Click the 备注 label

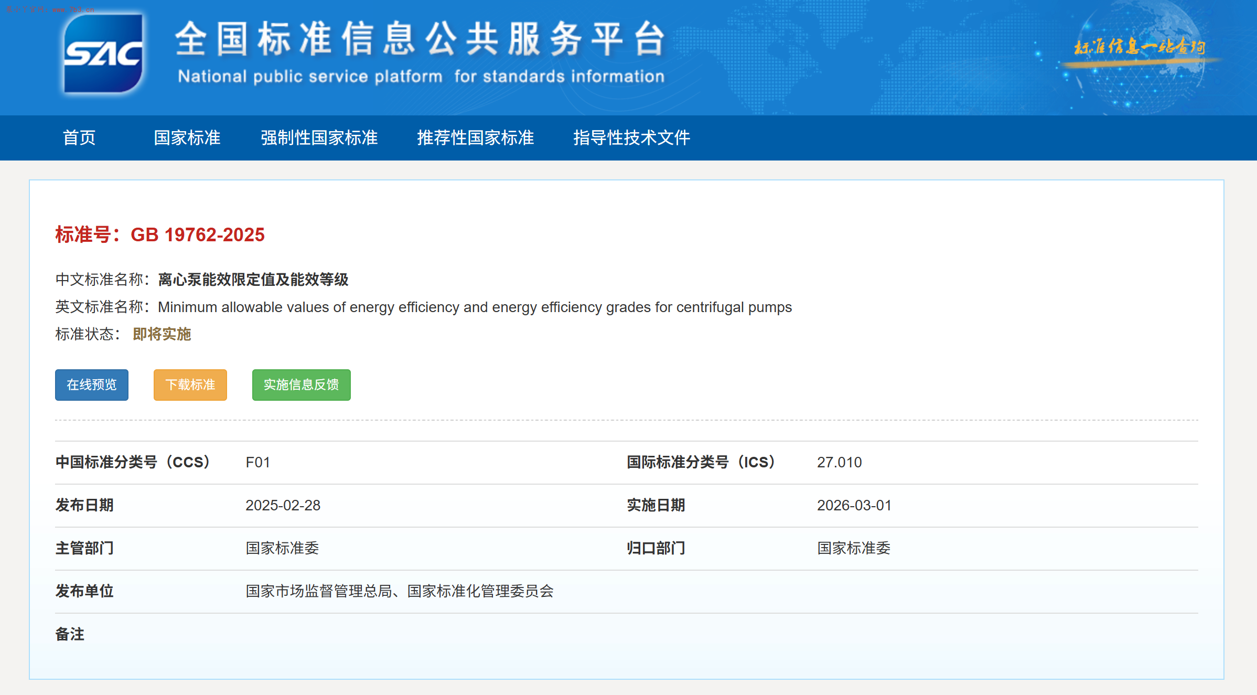click(70, 634)
